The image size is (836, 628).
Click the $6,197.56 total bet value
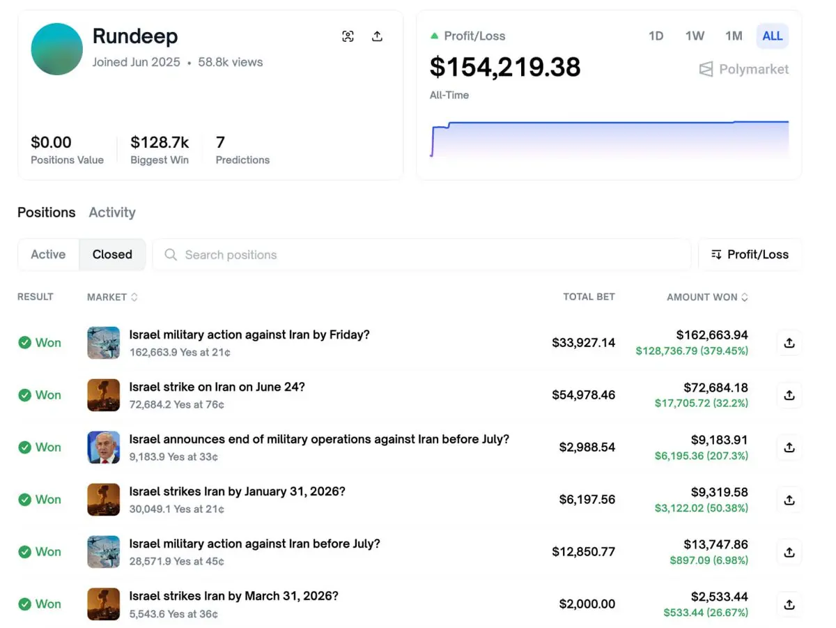[x=587, y=499]
